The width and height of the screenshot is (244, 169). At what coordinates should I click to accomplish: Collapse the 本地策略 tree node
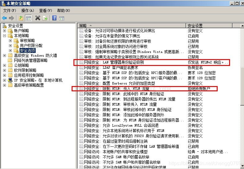(x=4, y=36)
